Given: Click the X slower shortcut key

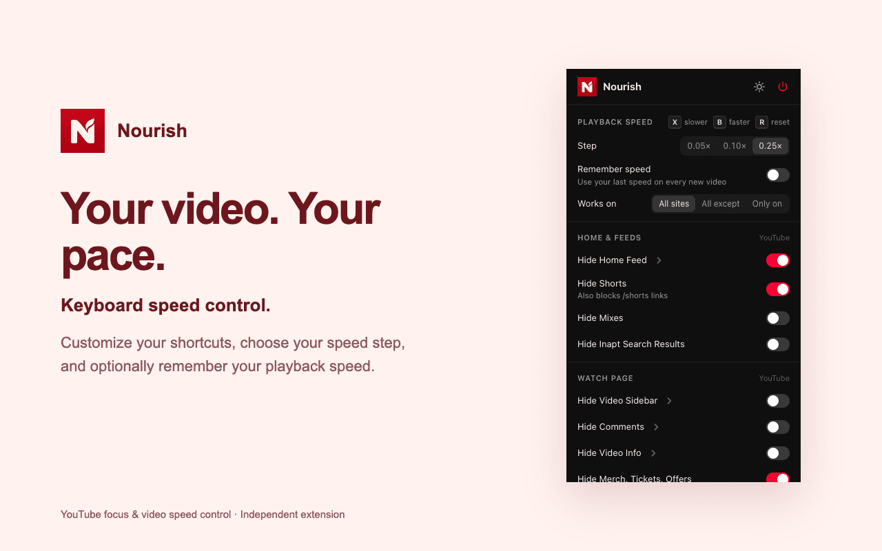Looking at the screenshot, I should coord(675,122).
